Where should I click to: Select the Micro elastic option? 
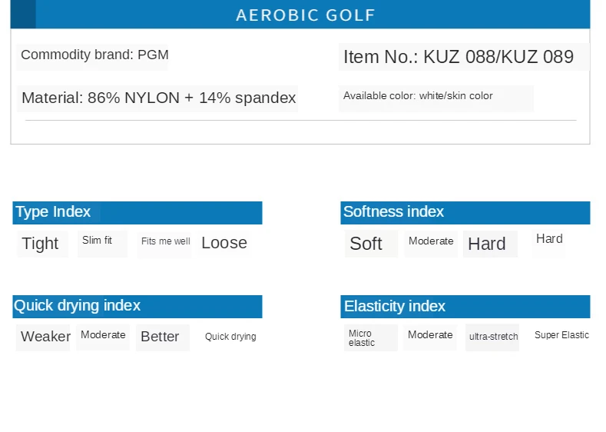(x=362, y=338)
